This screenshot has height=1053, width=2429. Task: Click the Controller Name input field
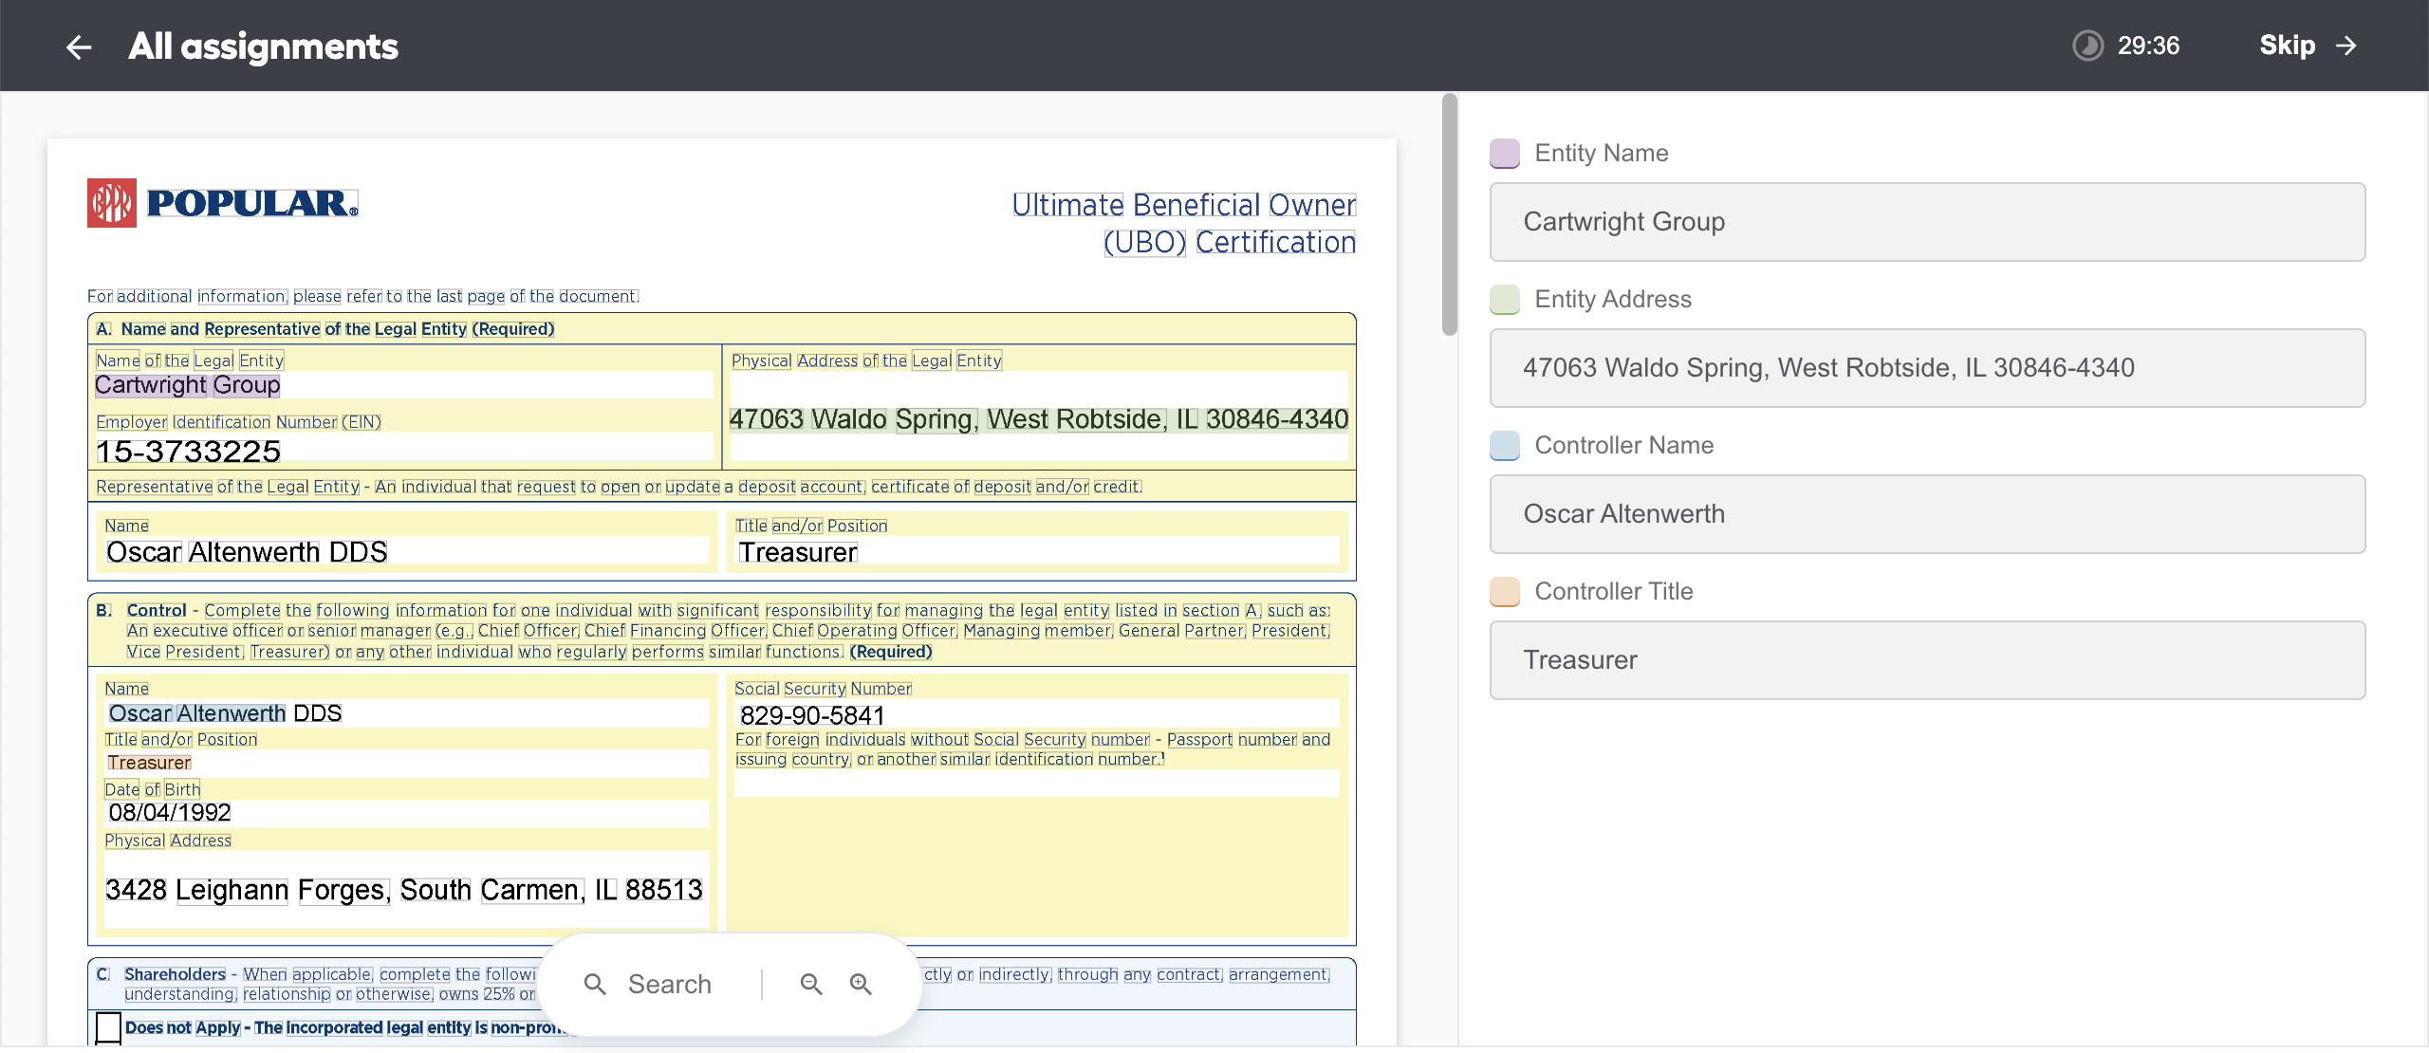[1927, 514]
